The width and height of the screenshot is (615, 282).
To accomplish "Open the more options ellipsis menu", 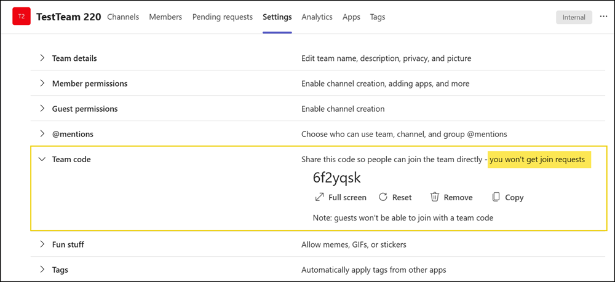I will (603, 17).
